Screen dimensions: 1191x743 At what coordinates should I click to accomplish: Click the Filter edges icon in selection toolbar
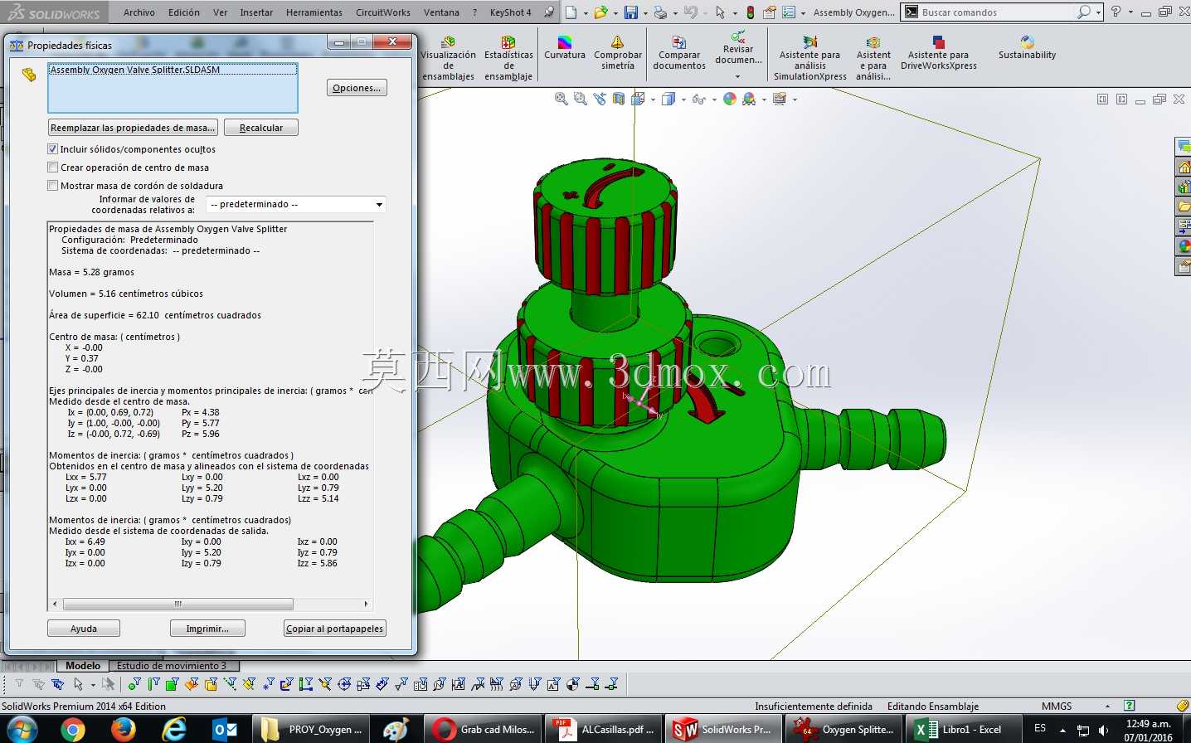(153, 684)
